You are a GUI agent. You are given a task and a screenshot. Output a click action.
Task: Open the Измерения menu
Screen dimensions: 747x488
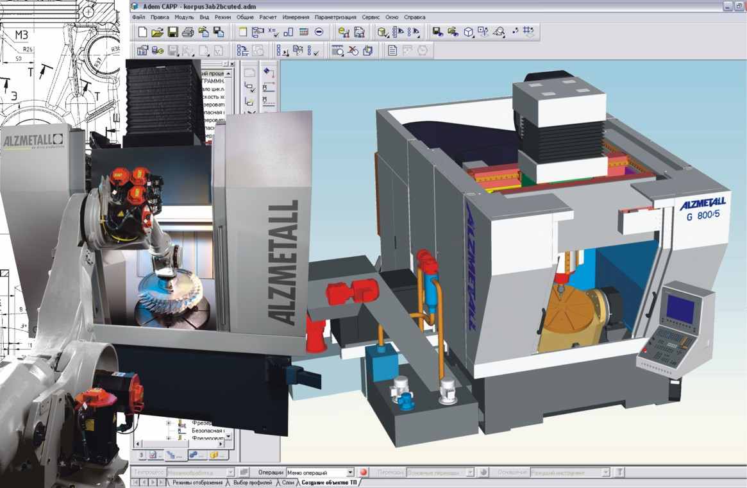296,17
